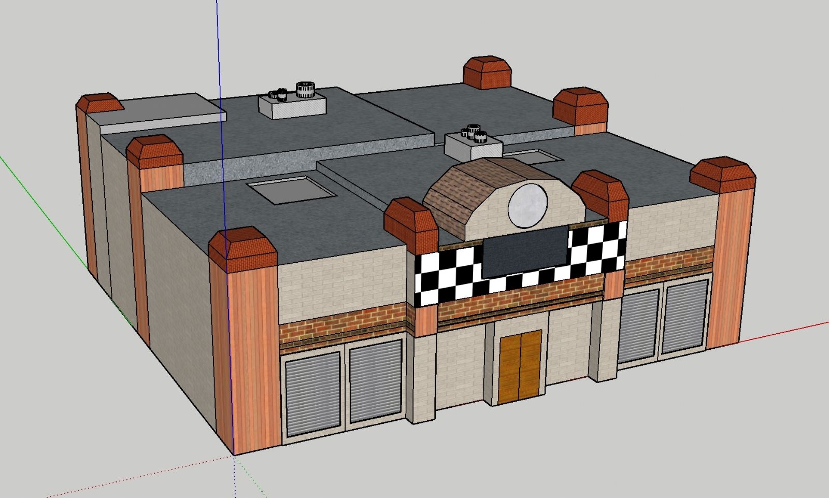Select the leftmost roller shutter on the front wall
Screen dimensions: 829x498
click(313, 394)
